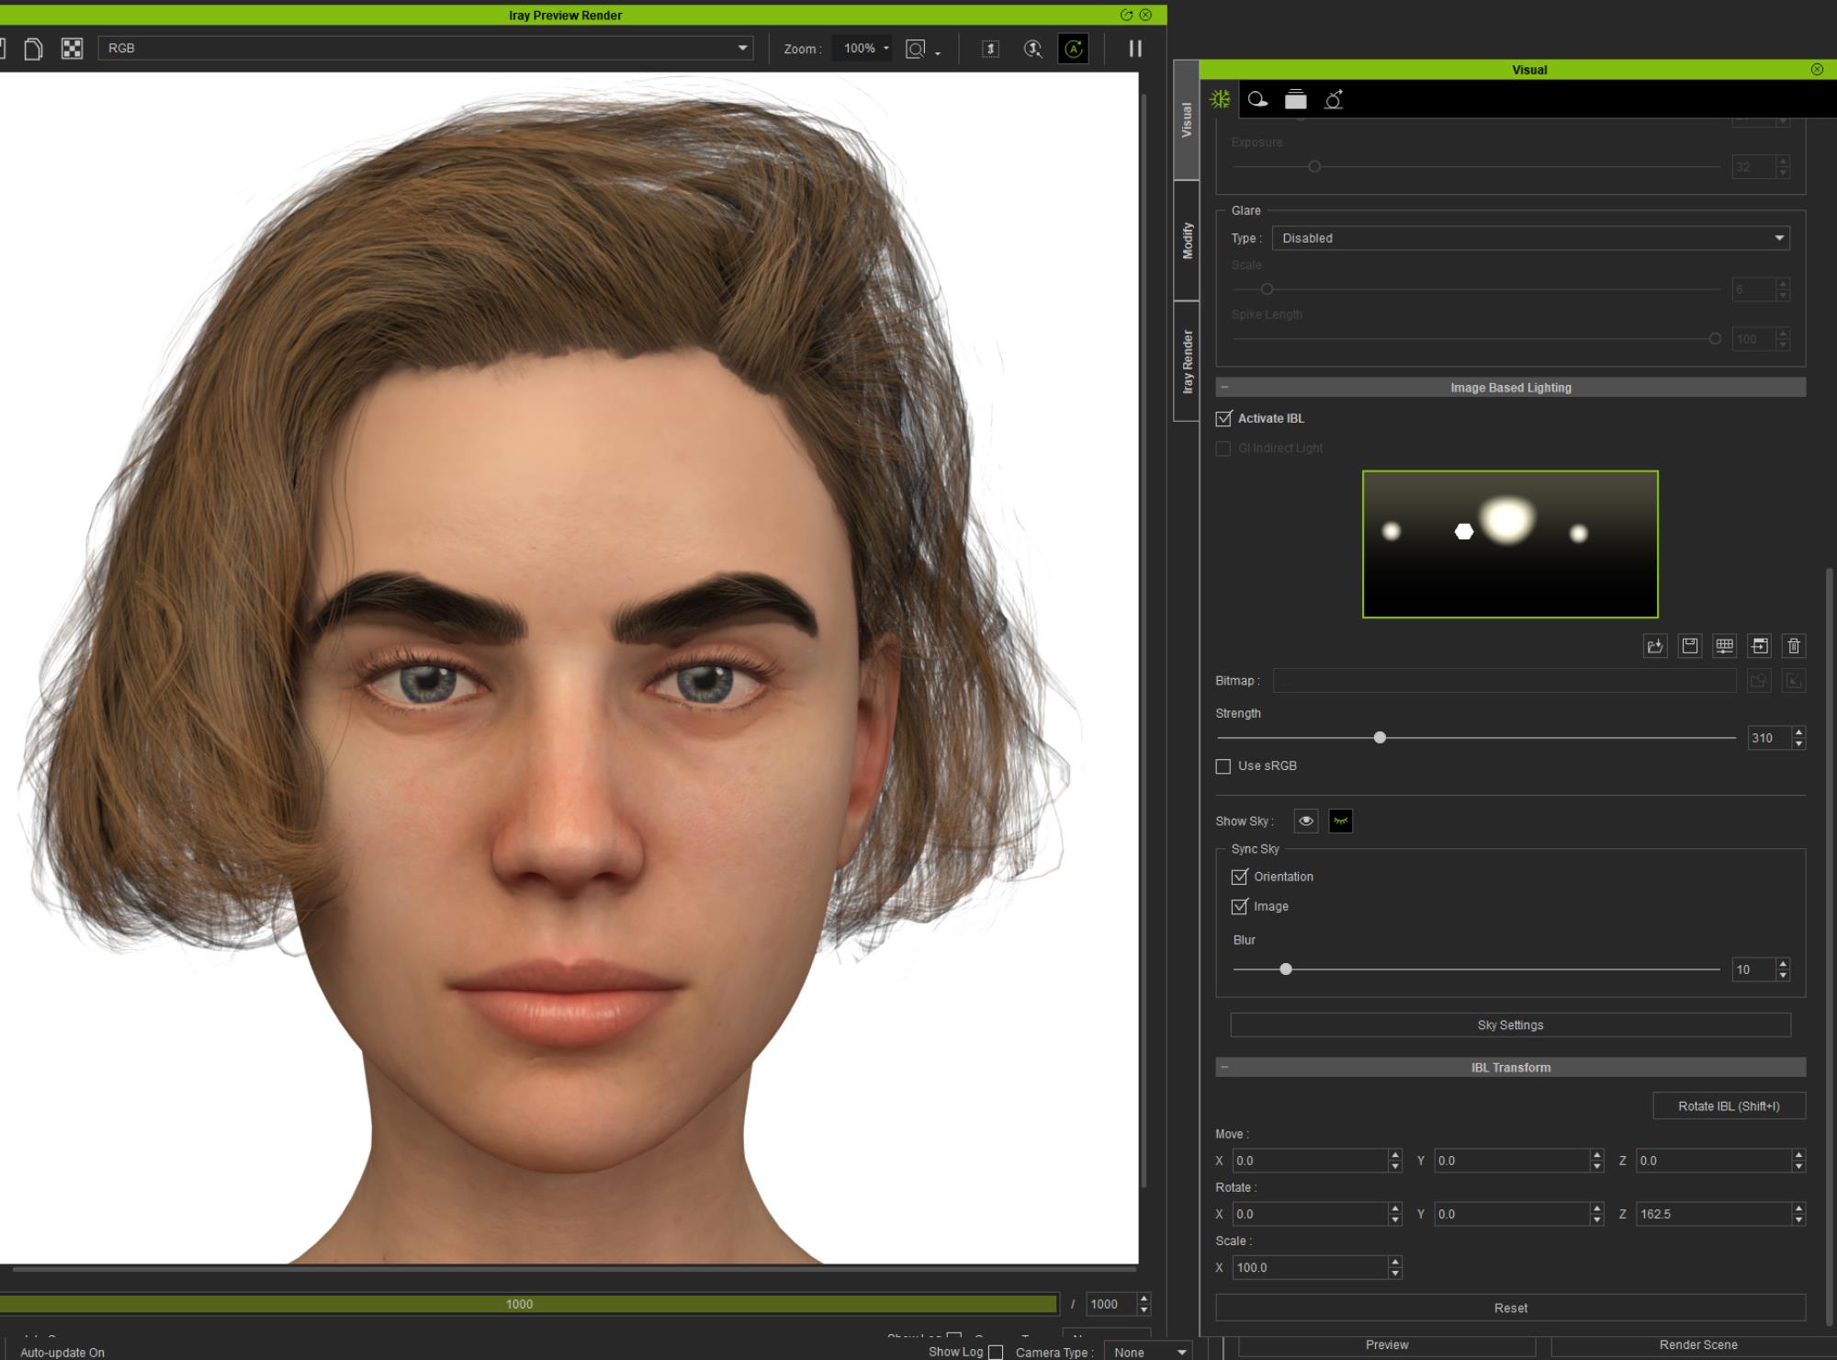Click the copy pages icon in the Iray preview toolbar
Viewport: 1837px width, 1360px height.
33,49
